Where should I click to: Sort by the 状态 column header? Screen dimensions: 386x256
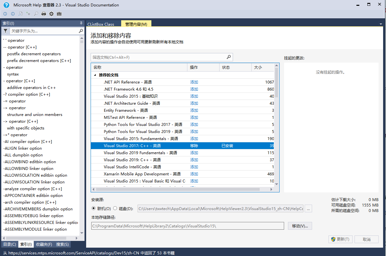pos(236,67)
